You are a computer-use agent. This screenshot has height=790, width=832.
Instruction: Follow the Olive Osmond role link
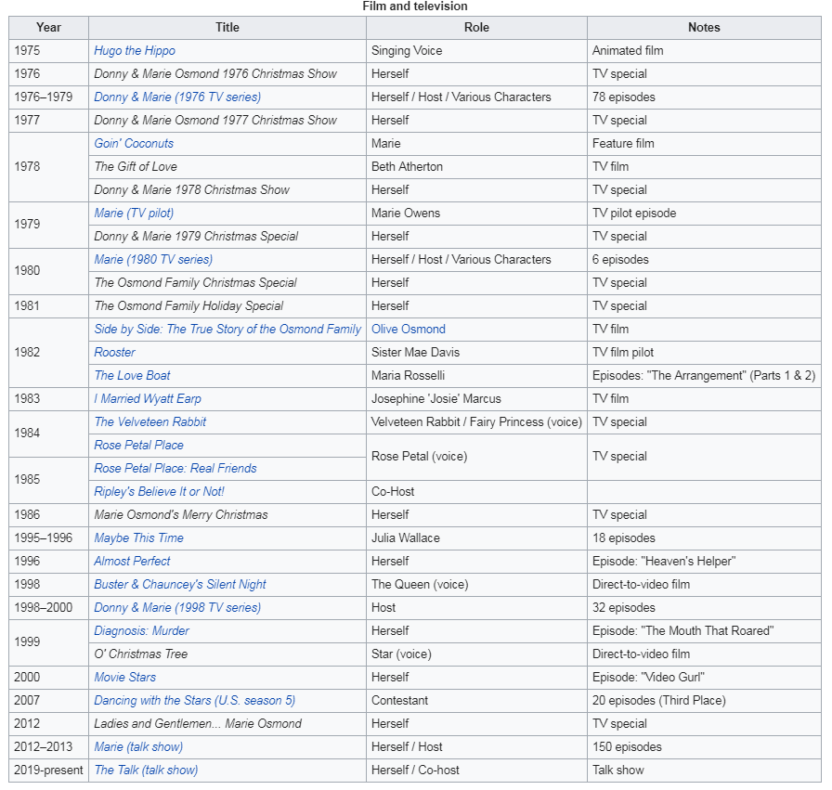click(x=408, y=330)
